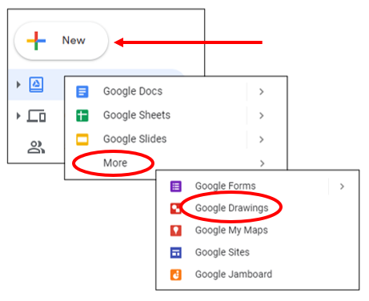Expand the My Drive tree arrow
The width and height of the screenshot is (369, 301).
pos(18,85)
